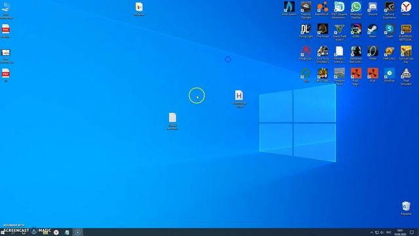Switch the РУС input language indicator
The width and height of the screenshot is (419, 236).
(389, 232)
